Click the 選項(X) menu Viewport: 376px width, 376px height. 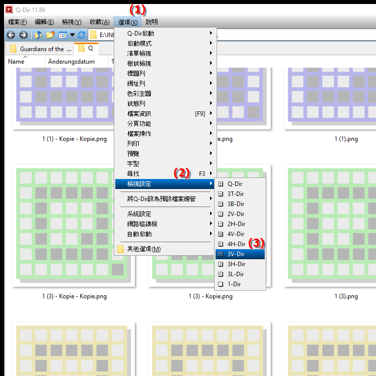pyautogui.click(x=127, y=22)
